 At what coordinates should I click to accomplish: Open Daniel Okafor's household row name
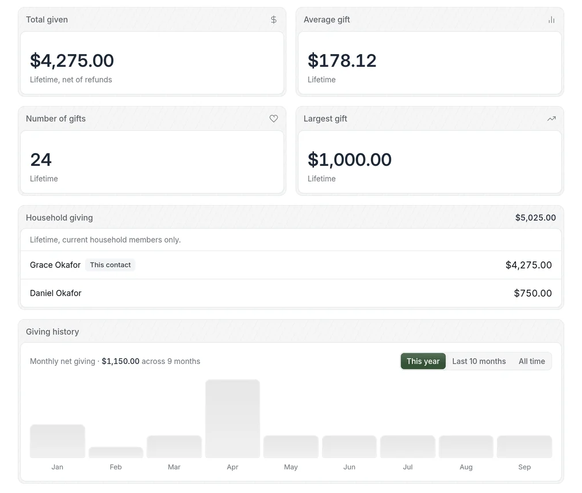56,293
